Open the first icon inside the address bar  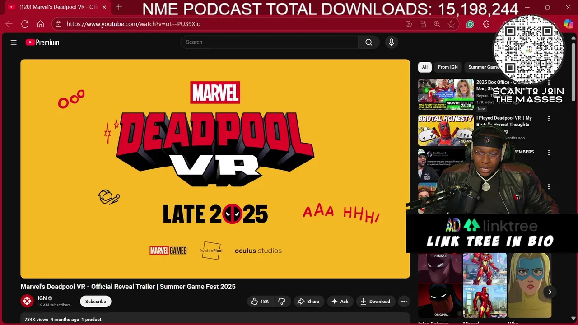pos(409,24)
